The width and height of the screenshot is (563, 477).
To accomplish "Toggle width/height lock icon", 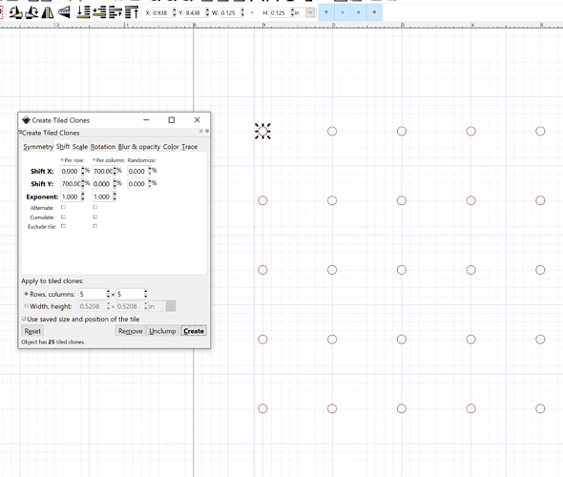I will tap(252, 13).
